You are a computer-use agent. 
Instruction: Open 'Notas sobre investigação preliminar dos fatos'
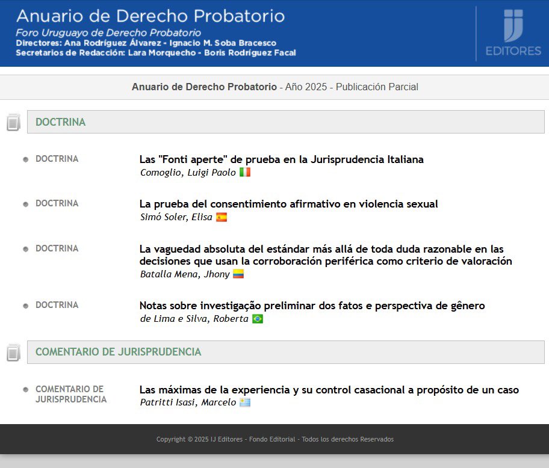(x=311, y=305)
